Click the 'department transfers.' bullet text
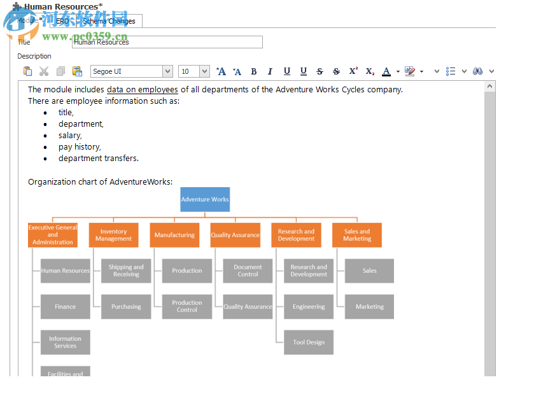Image resolution: width=534 pixels, height=403 pixels. coord(99,159)
